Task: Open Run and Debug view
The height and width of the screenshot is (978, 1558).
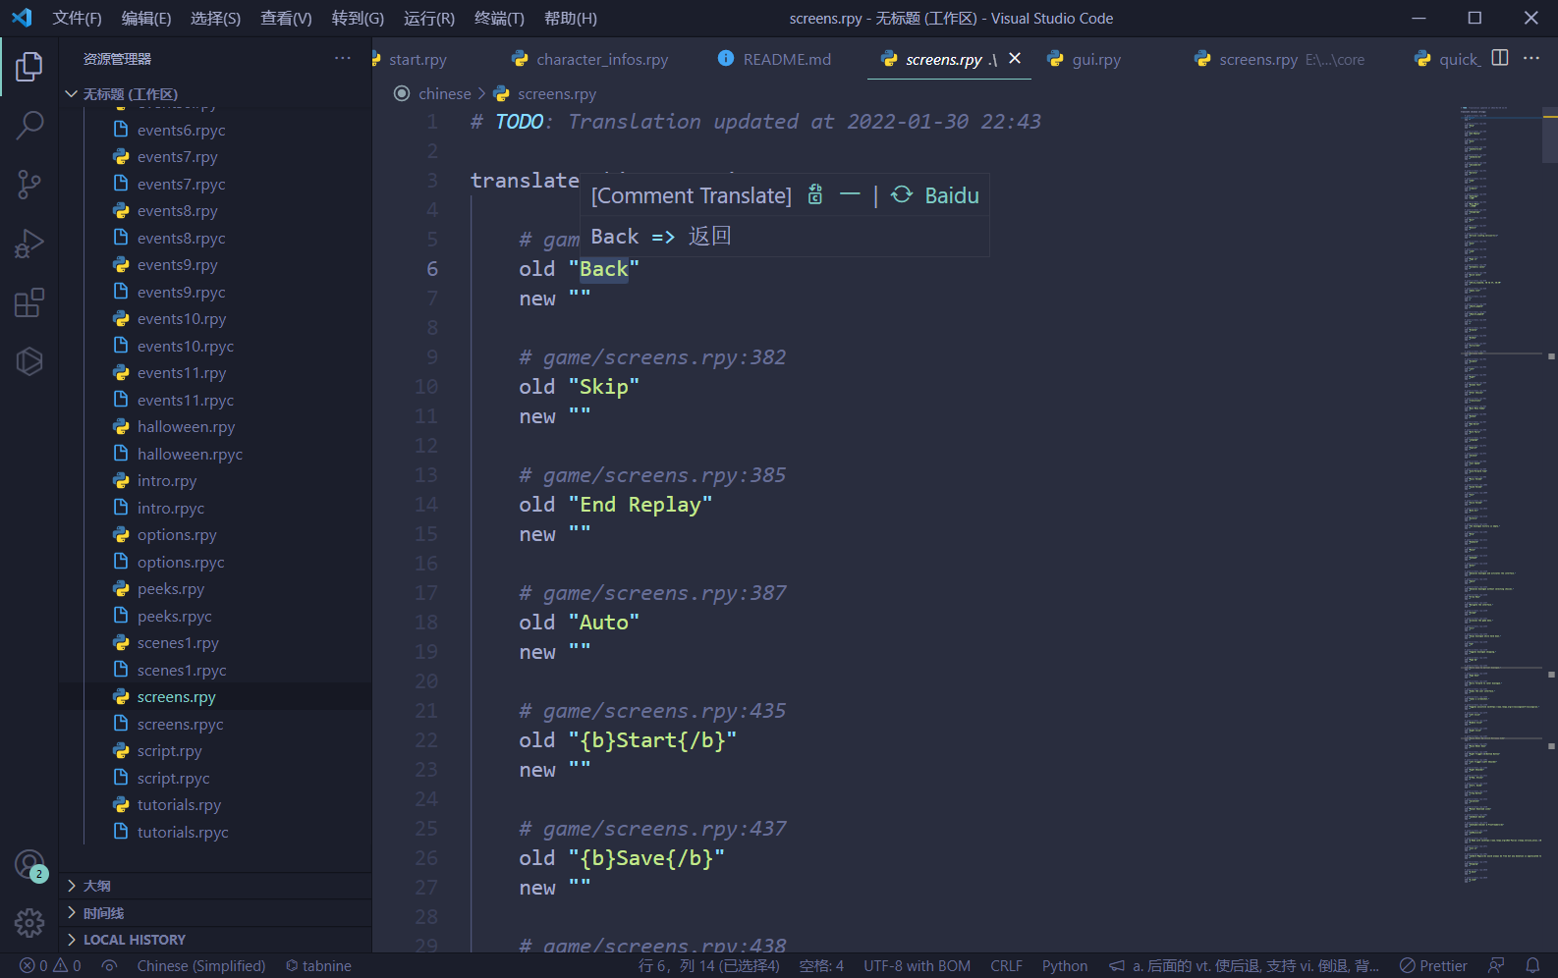Action: (x=29, y=244)
